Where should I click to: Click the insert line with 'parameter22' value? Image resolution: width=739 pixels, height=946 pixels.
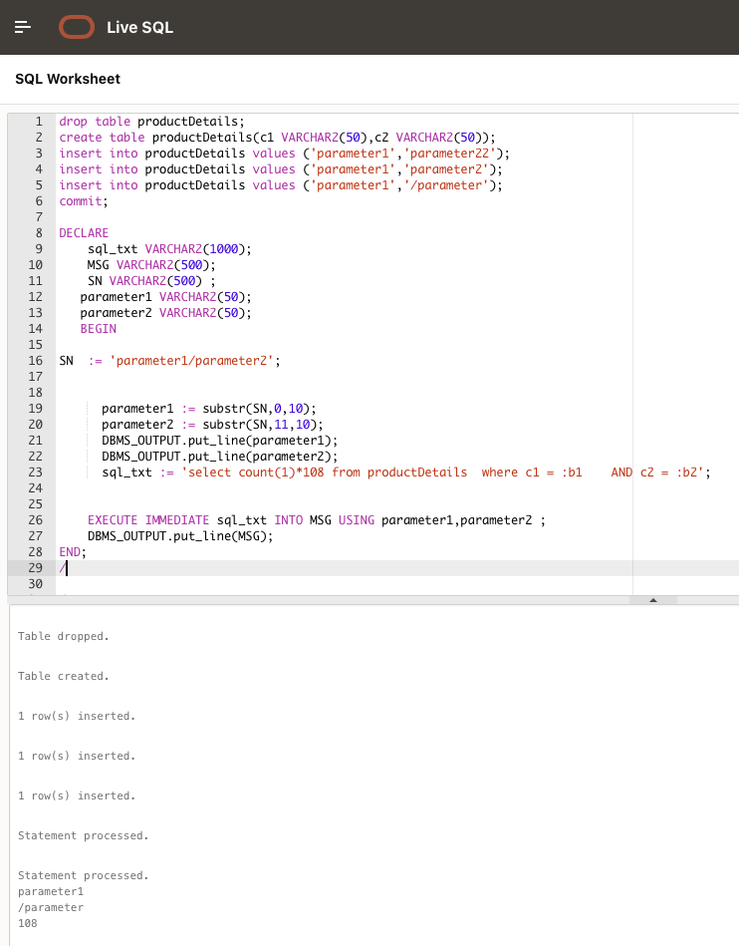click(285, 154)
